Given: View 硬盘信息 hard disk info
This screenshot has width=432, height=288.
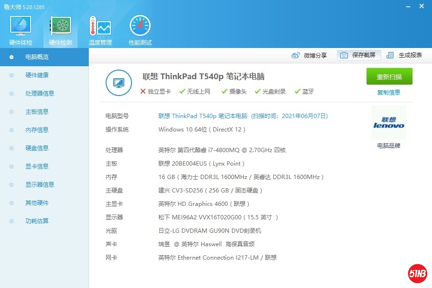Looking at the screenshot, I should pyautogui.click(x=37, y=148).
